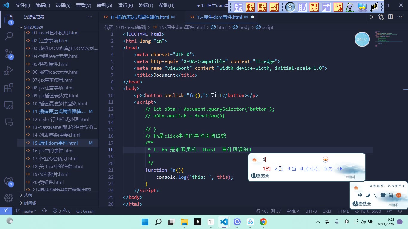Toggle IME simplified 简 button

click(391, 195)
